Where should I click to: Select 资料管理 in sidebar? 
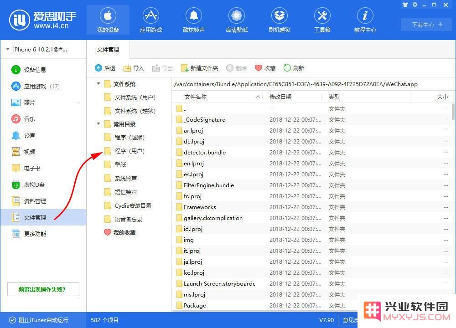tap(43, 201)
